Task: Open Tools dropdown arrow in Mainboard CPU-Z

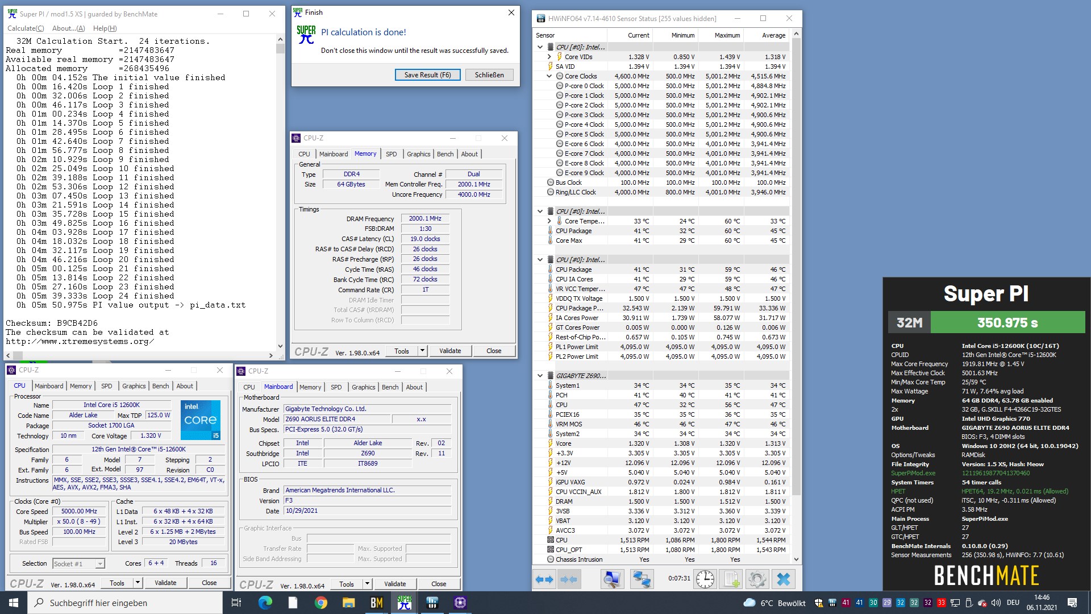Action: coord(367,584)
